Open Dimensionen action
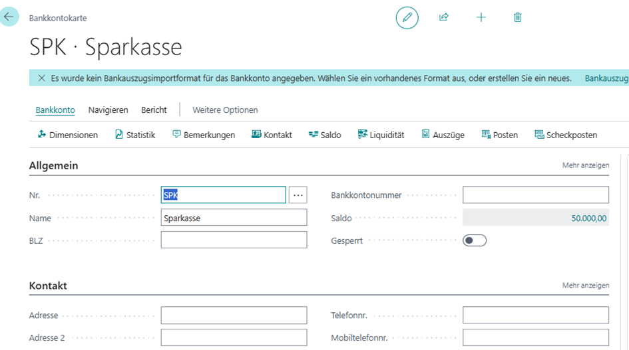This screenshot has height=350, width=629. [x=68, y=135]
